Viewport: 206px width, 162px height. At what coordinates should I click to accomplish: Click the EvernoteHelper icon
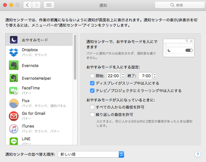click(x=14, y=78)
